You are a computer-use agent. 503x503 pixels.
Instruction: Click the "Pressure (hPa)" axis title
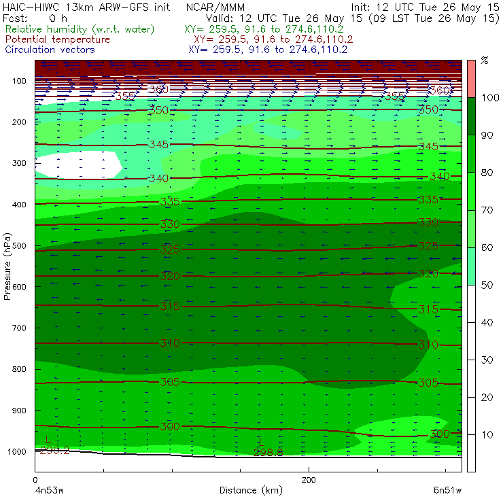pyautogui.click(x=7, y=266)
